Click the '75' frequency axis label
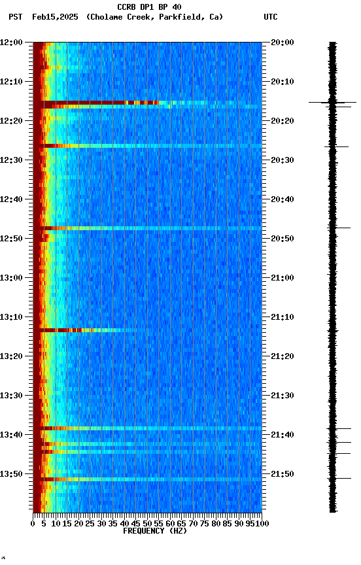361x565 pixels. coord(205,524)
